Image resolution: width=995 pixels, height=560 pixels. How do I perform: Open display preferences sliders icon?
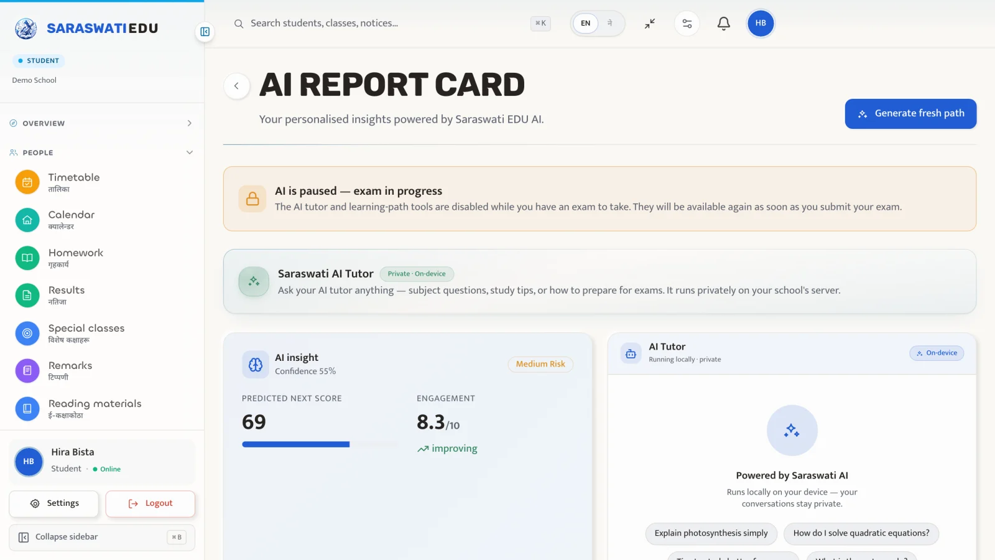[x=687, y=24]
